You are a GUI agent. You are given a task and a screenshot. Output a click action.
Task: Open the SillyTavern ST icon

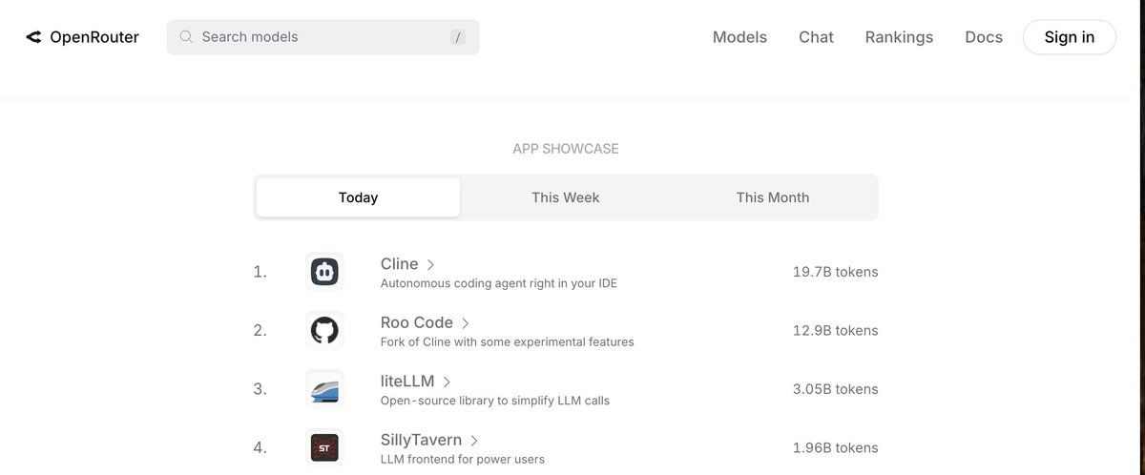coord(324,447)
